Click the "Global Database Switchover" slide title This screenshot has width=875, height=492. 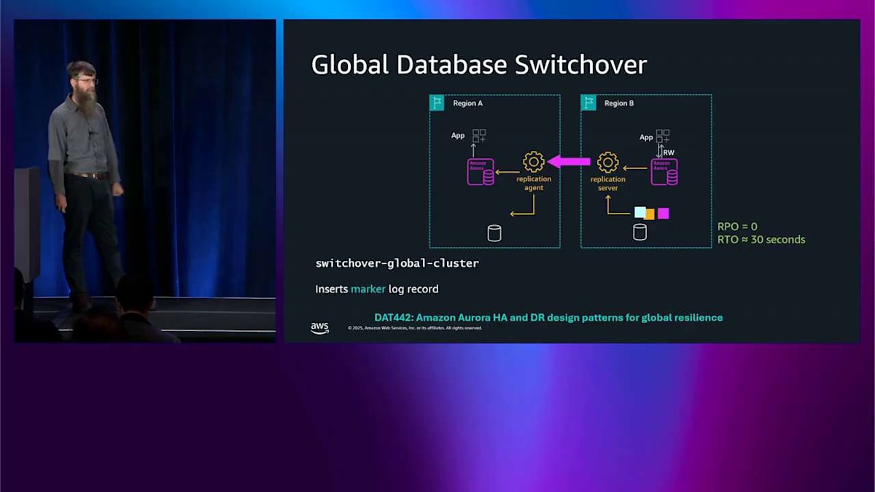(x=479, y=65)
